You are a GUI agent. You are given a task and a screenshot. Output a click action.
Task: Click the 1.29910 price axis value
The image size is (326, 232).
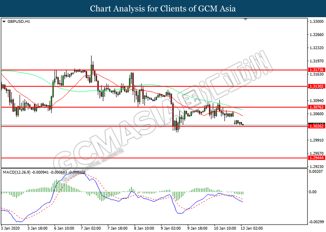tap(317, 140)
